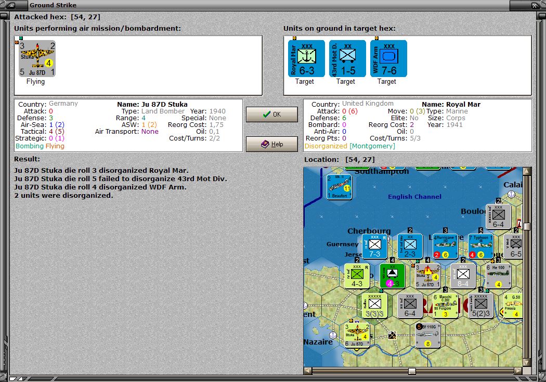Image resolution: width=546 pixels, height=382 pixels.
Task: Click the blue 7-3 infantry corps at Cherbourg
Action: coord(375,246)
